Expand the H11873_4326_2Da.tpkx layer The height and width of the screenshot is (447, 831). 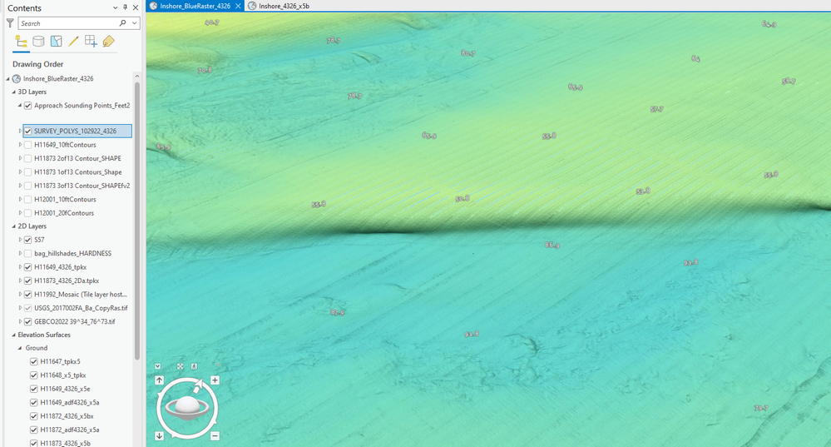click(20, 281)
